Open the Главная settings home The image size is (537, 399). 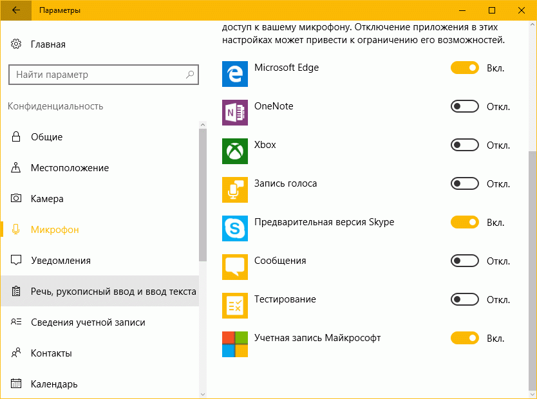point(48,44)
